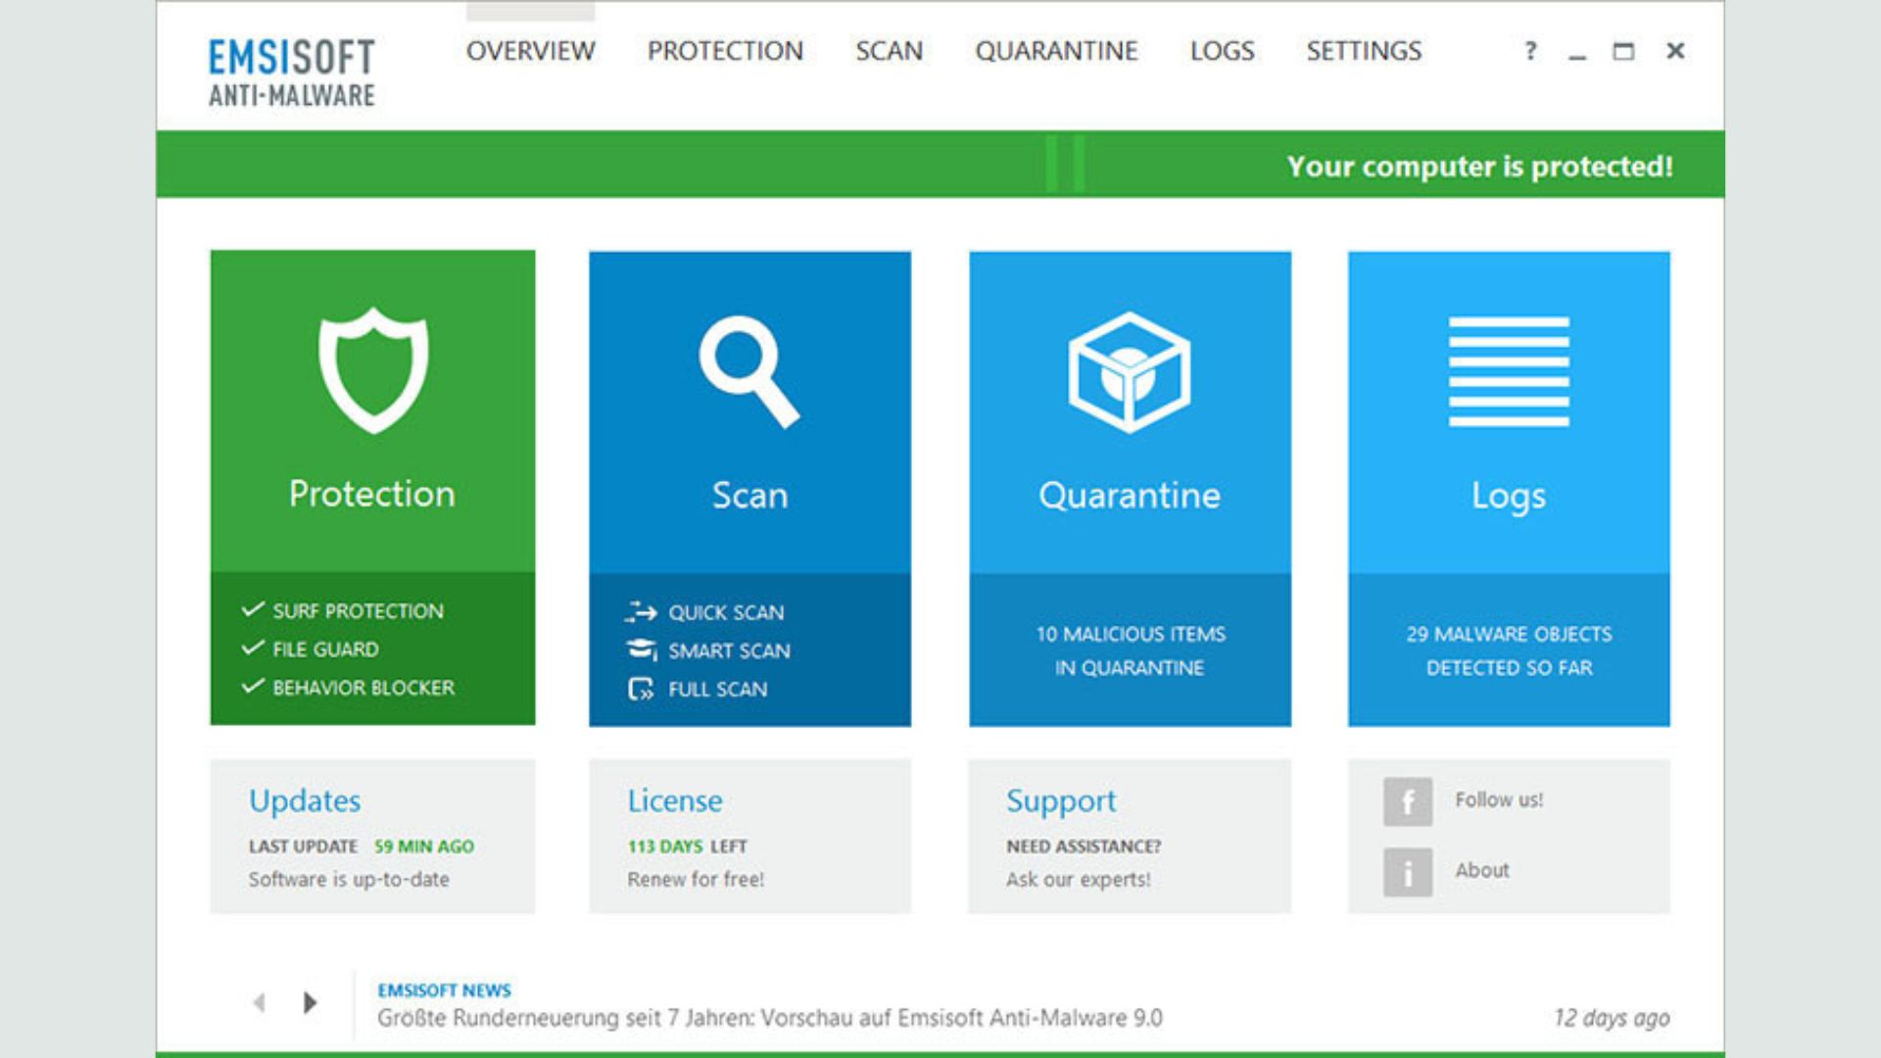Screen dimensions: 1881x1058
Task: Switch to the Logs tab in top menu
Action: click(1222, 51)
